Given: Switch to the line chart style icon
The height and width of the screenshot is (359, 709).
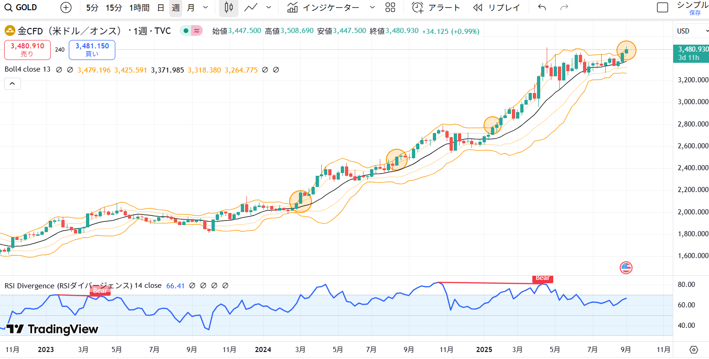Looking at the screenshot, I should click(x=251, y=7).
